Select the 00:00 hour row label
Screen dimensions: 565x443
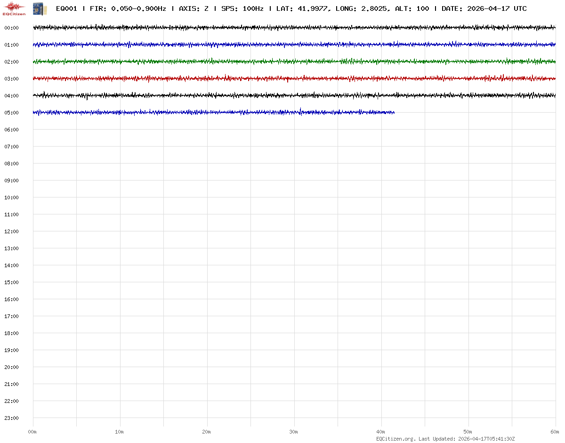tap(11, 28)
